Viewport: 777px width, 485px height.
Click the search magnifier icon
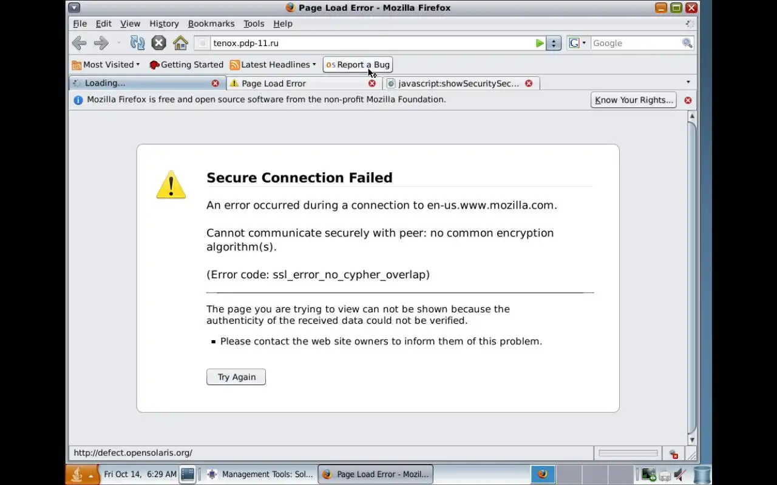coord(687,43)
